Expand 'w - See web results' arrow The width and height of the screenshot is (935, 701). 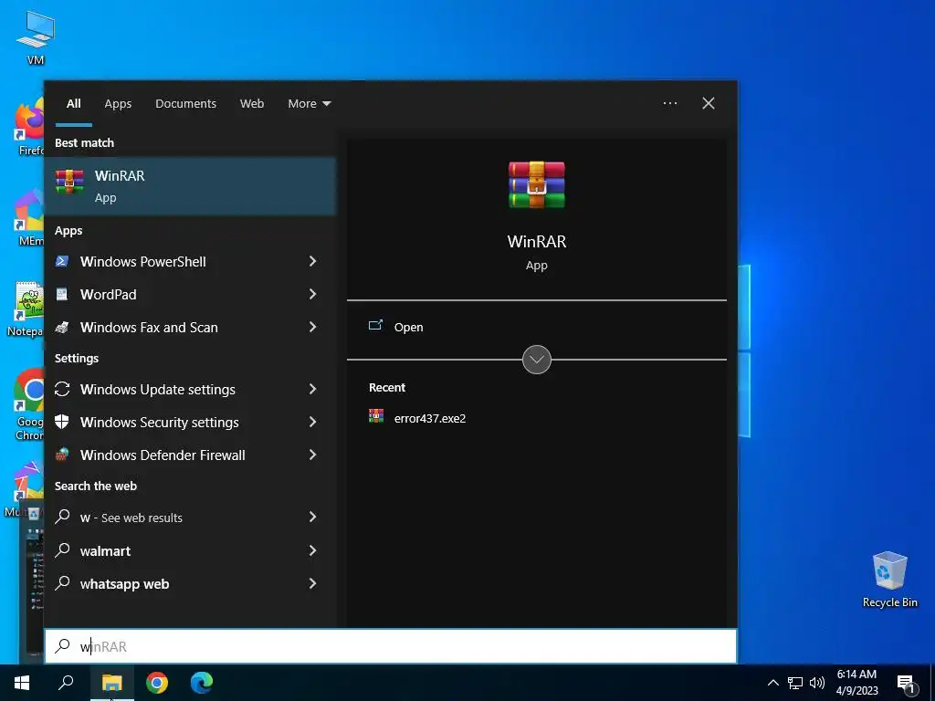coord(313,518)
